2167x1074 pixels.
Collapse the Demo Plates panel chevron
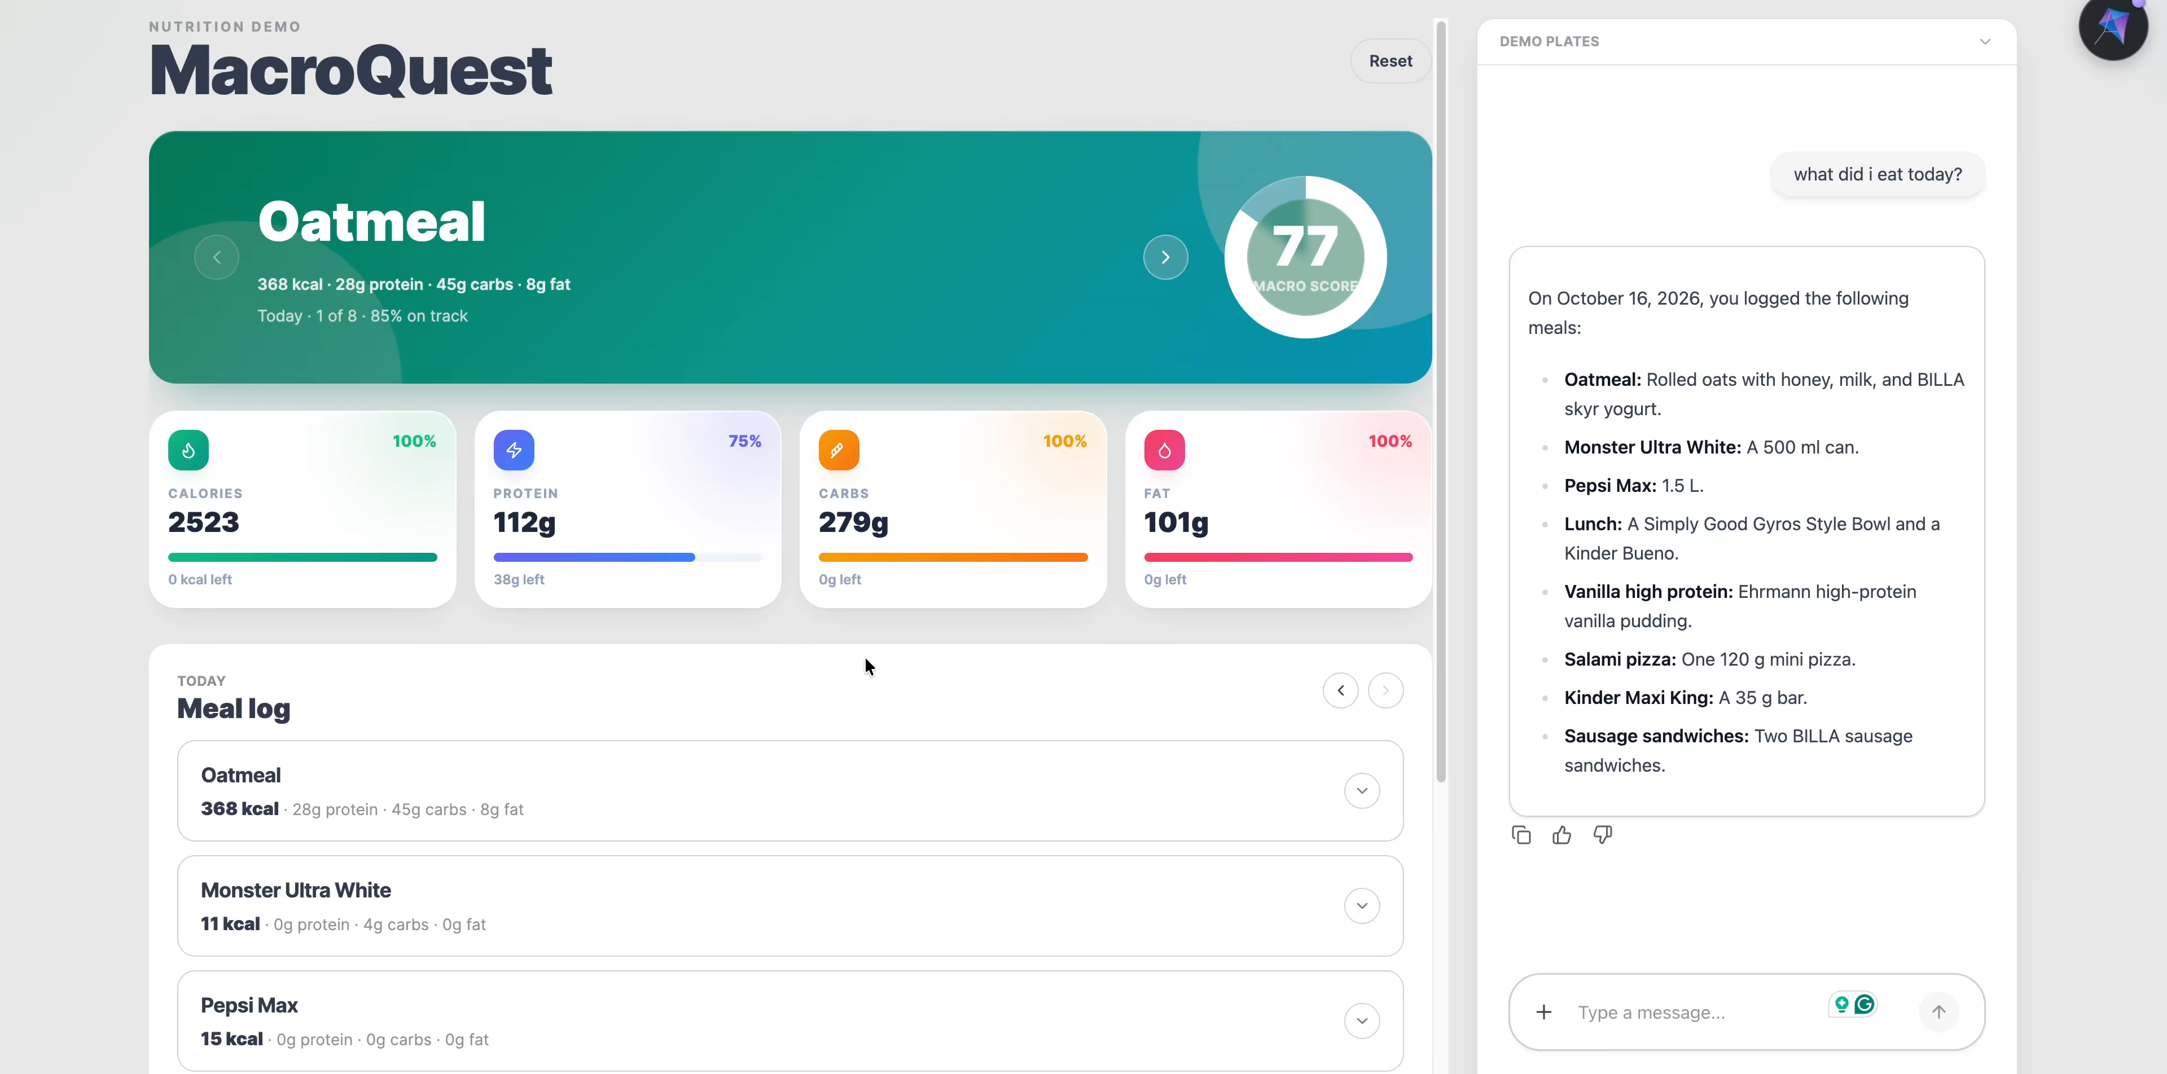(1985, 41)
